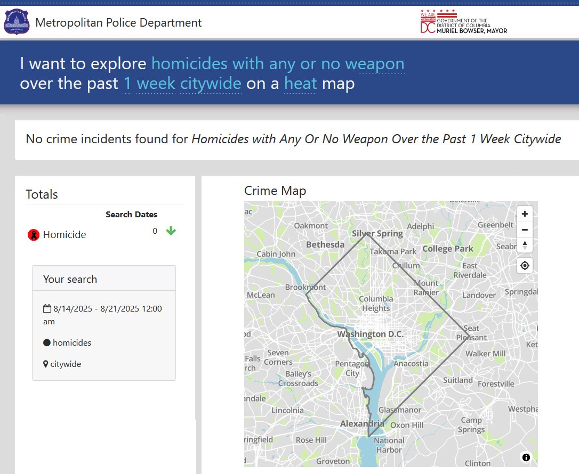Click Suitland label on the map

coord(458,380)
